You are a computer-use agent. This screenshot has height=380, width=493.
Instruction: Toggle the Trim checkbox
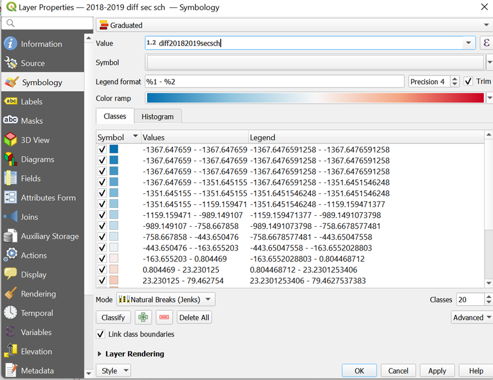click(x=468, y=81)
